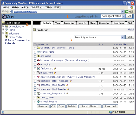Click the Rename button

(43, 106)
